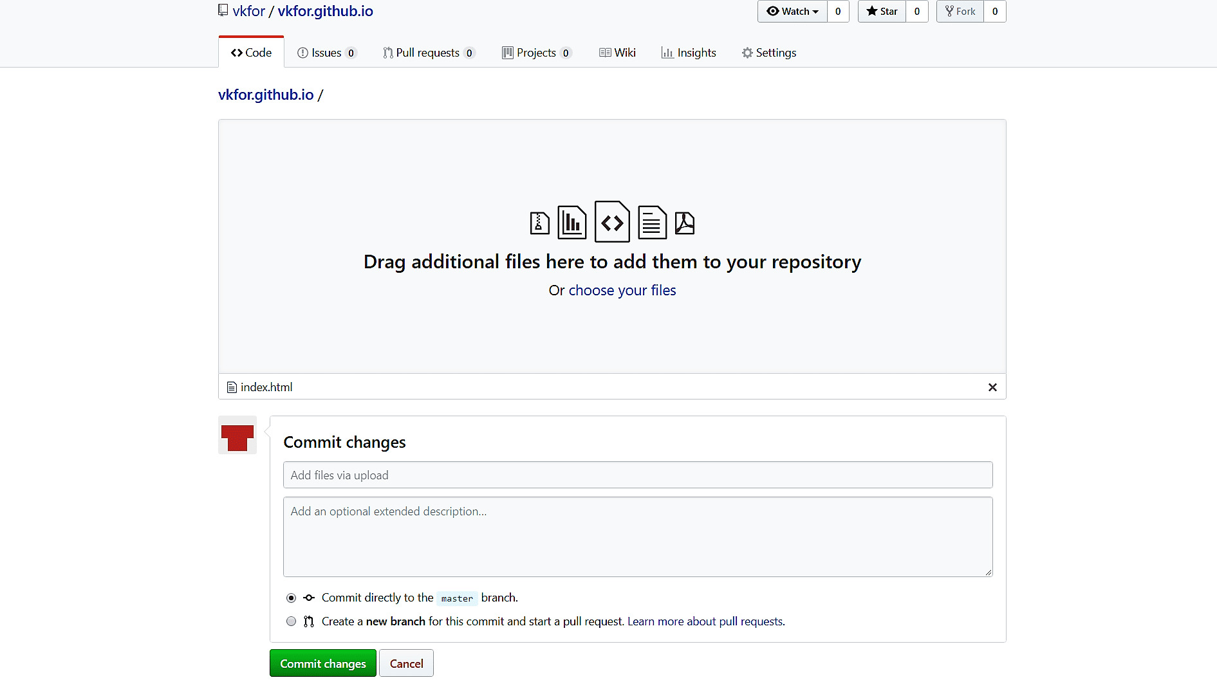The height and width of the screenshot is (680, 1217).
Task: Select commit directly to master branch option
Action: (292, 598)
